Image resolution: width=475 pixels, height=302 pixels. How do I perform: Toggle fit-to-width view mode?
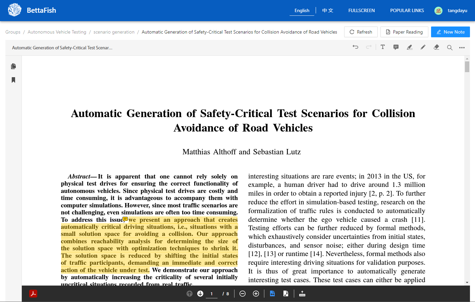click(272, 294)
